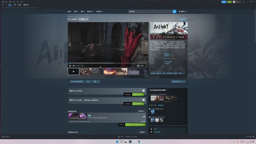
Task: Add all DLC ¥49.00 to cart
Action: tap(135, 124)
